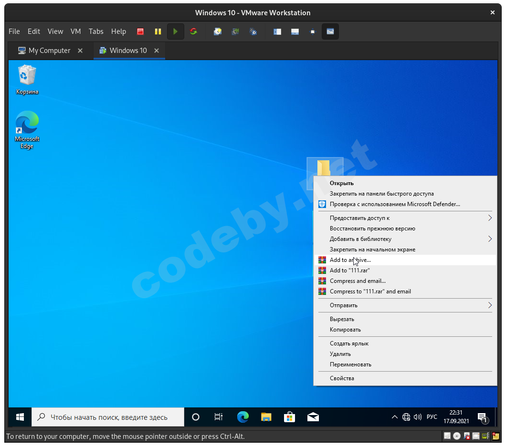
Task: Open the Help menu
Action: [x=118, y=31]
